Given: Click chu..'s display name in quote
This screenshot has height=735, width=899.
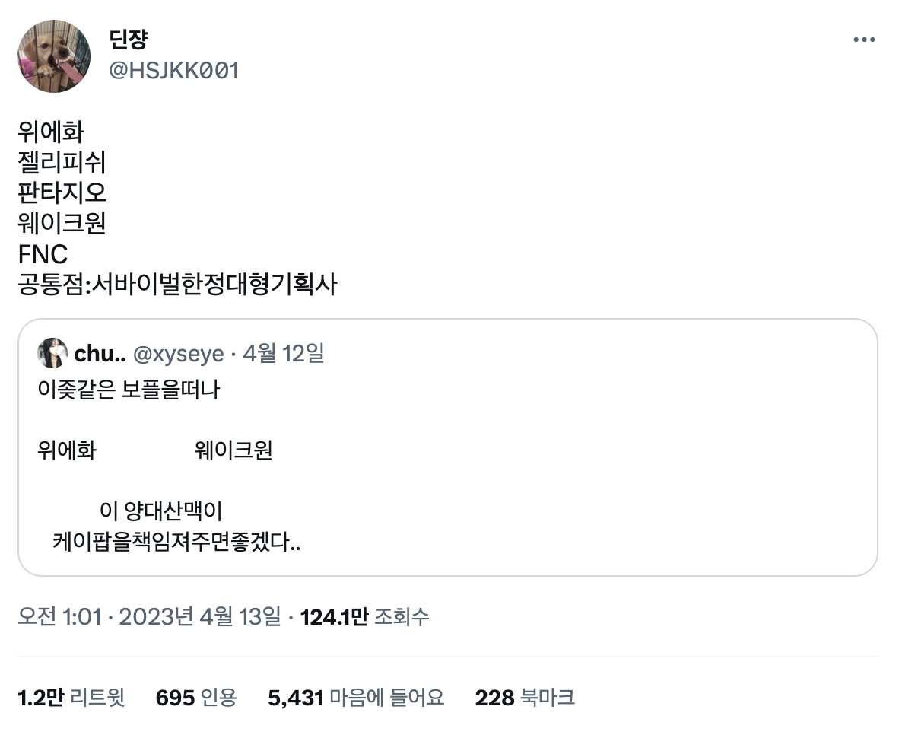Looking at the screenshot, I should coord(99,352).
